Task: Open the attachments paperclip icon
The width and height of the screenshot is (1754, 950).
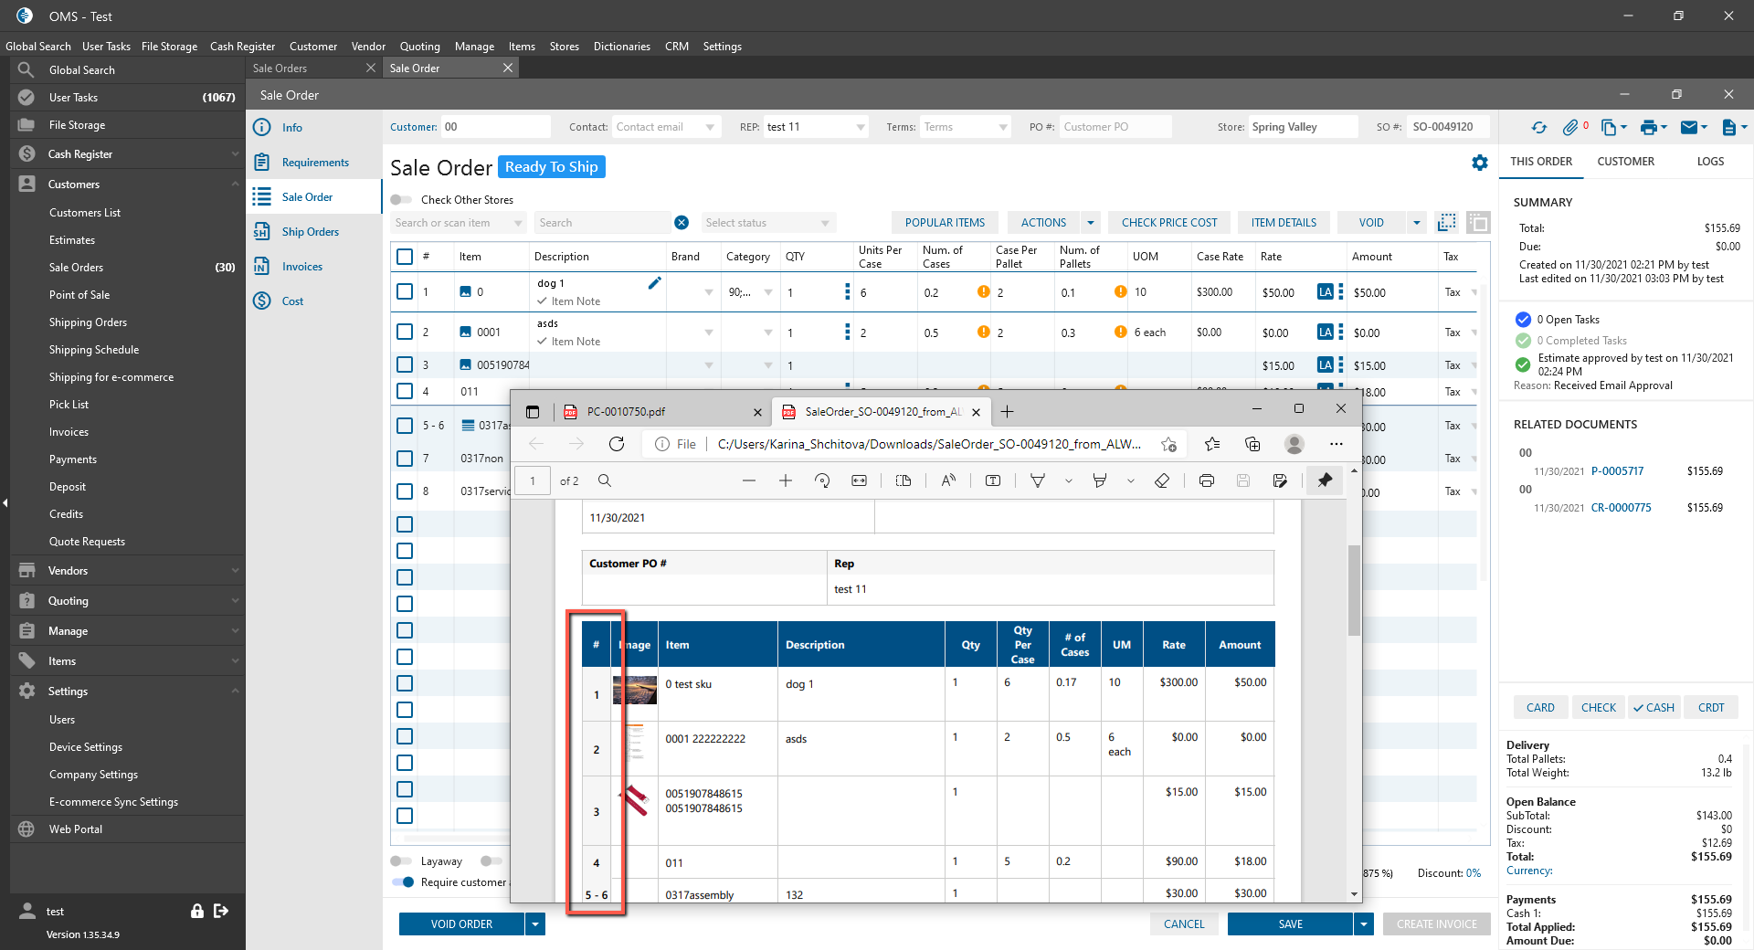Action: pos(1570,128)
